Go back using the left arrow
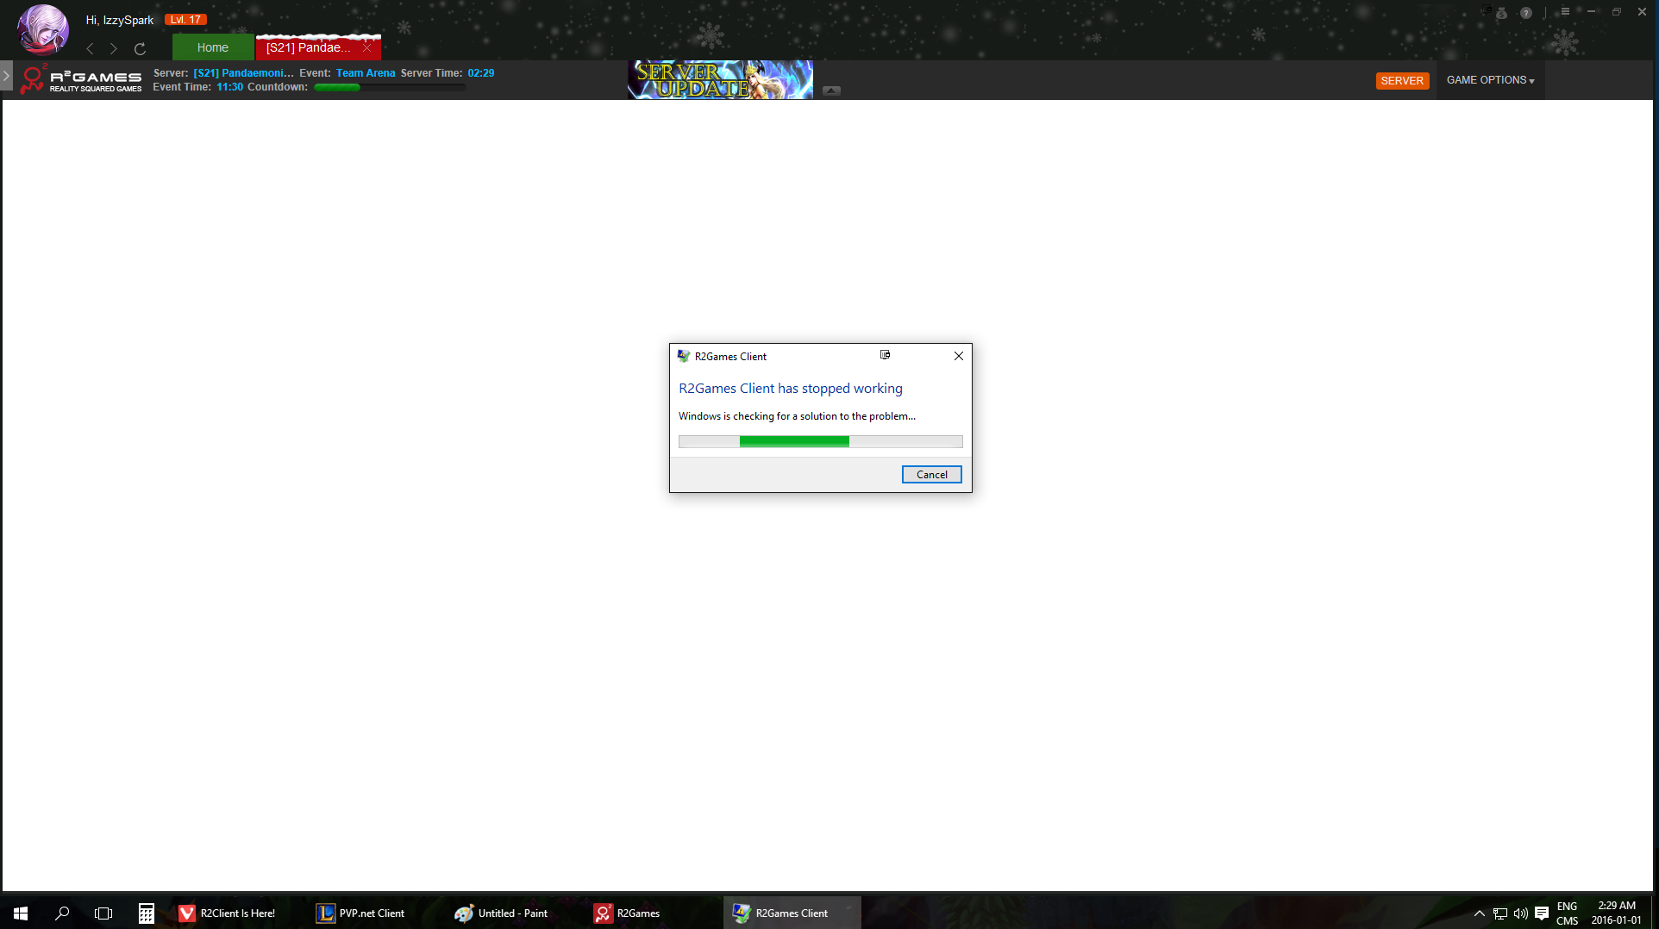This screenshot has width=1659, height=929. pos(91,49)
